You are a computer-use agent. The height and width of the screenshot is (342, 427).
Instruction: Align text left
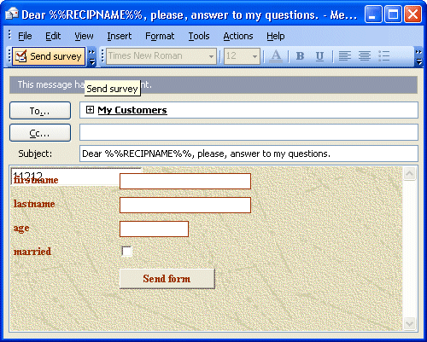pyautogui.click(x=345, y=56)
